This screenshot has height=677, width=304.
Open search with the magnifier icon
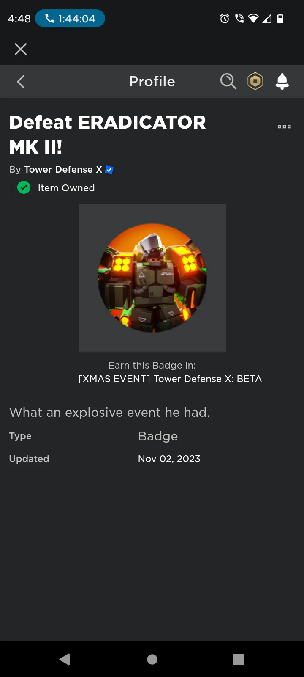(228, 81)
